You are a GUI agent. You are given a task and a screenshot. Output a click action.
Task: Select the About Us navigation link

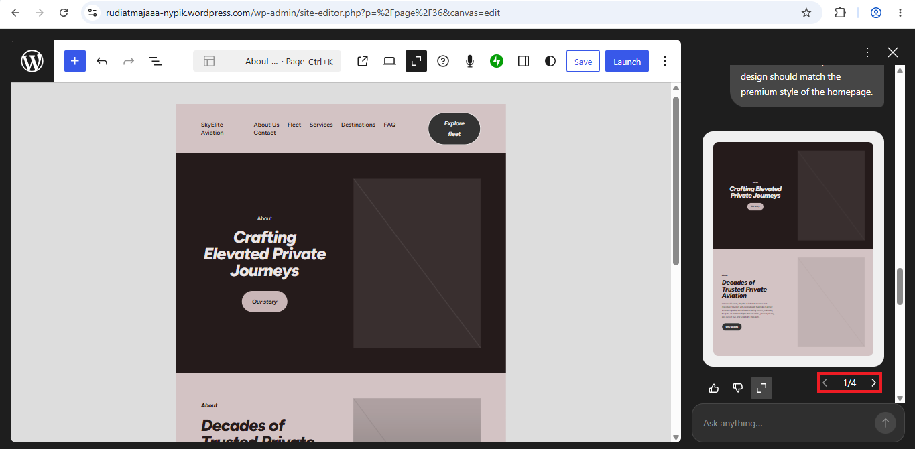[266, 125]
